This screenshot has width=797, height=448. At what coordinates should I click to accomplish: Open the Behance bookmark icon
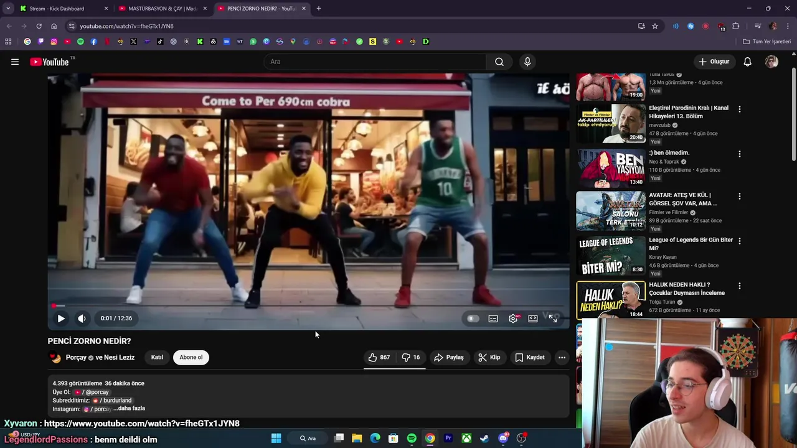click(226, 42)
